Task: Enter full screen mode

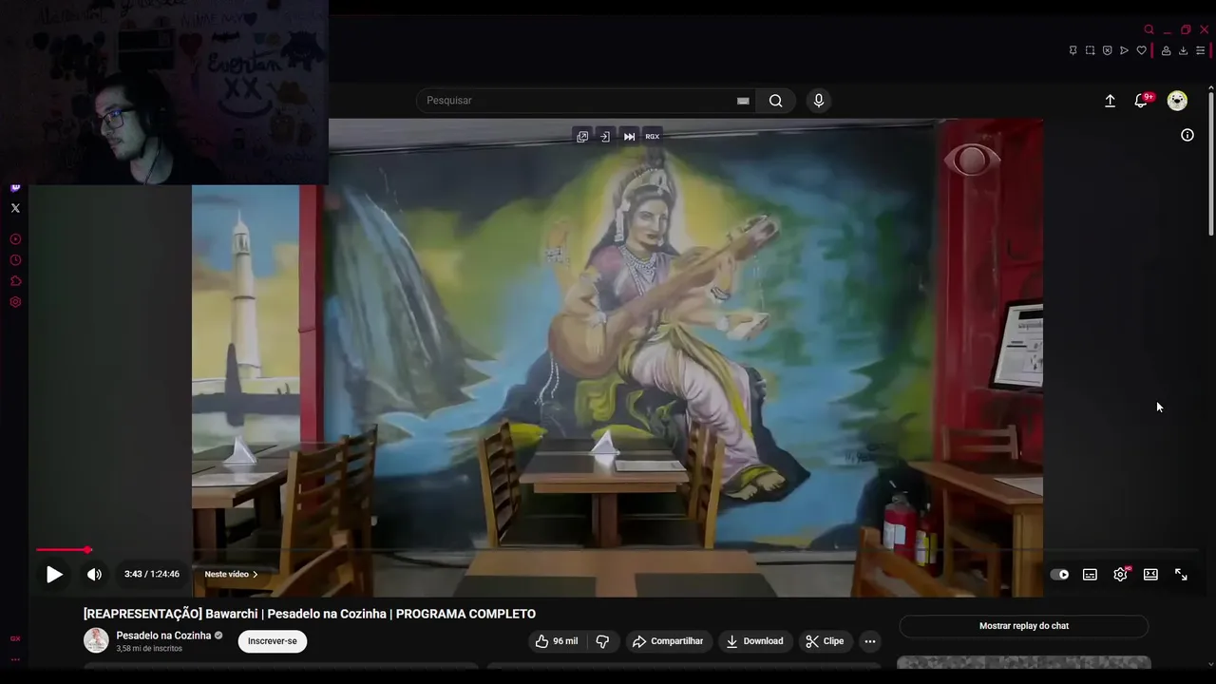Action: tap(1181, 575)
